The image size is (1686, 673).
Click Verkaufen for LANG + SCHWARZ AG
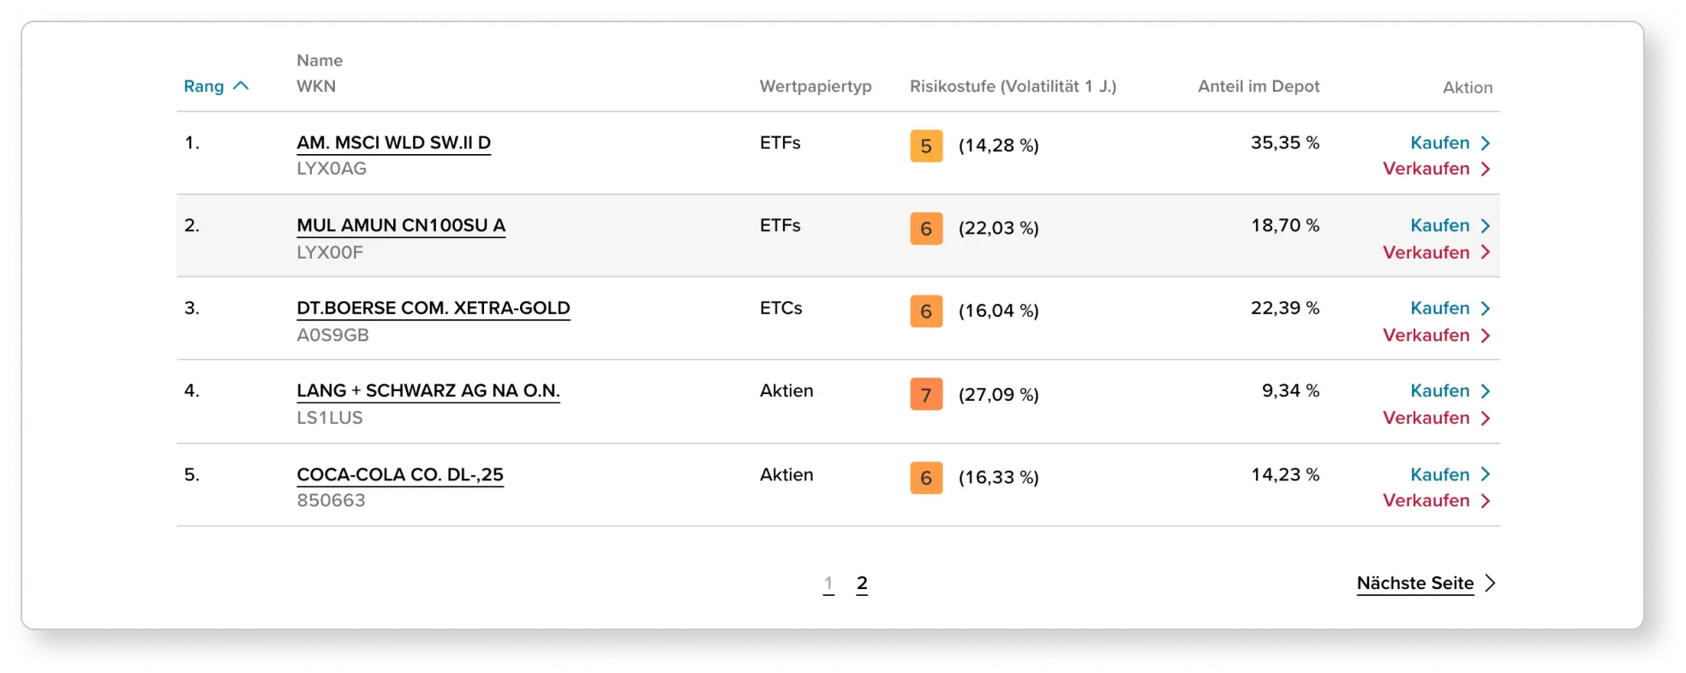(1435, 418)
